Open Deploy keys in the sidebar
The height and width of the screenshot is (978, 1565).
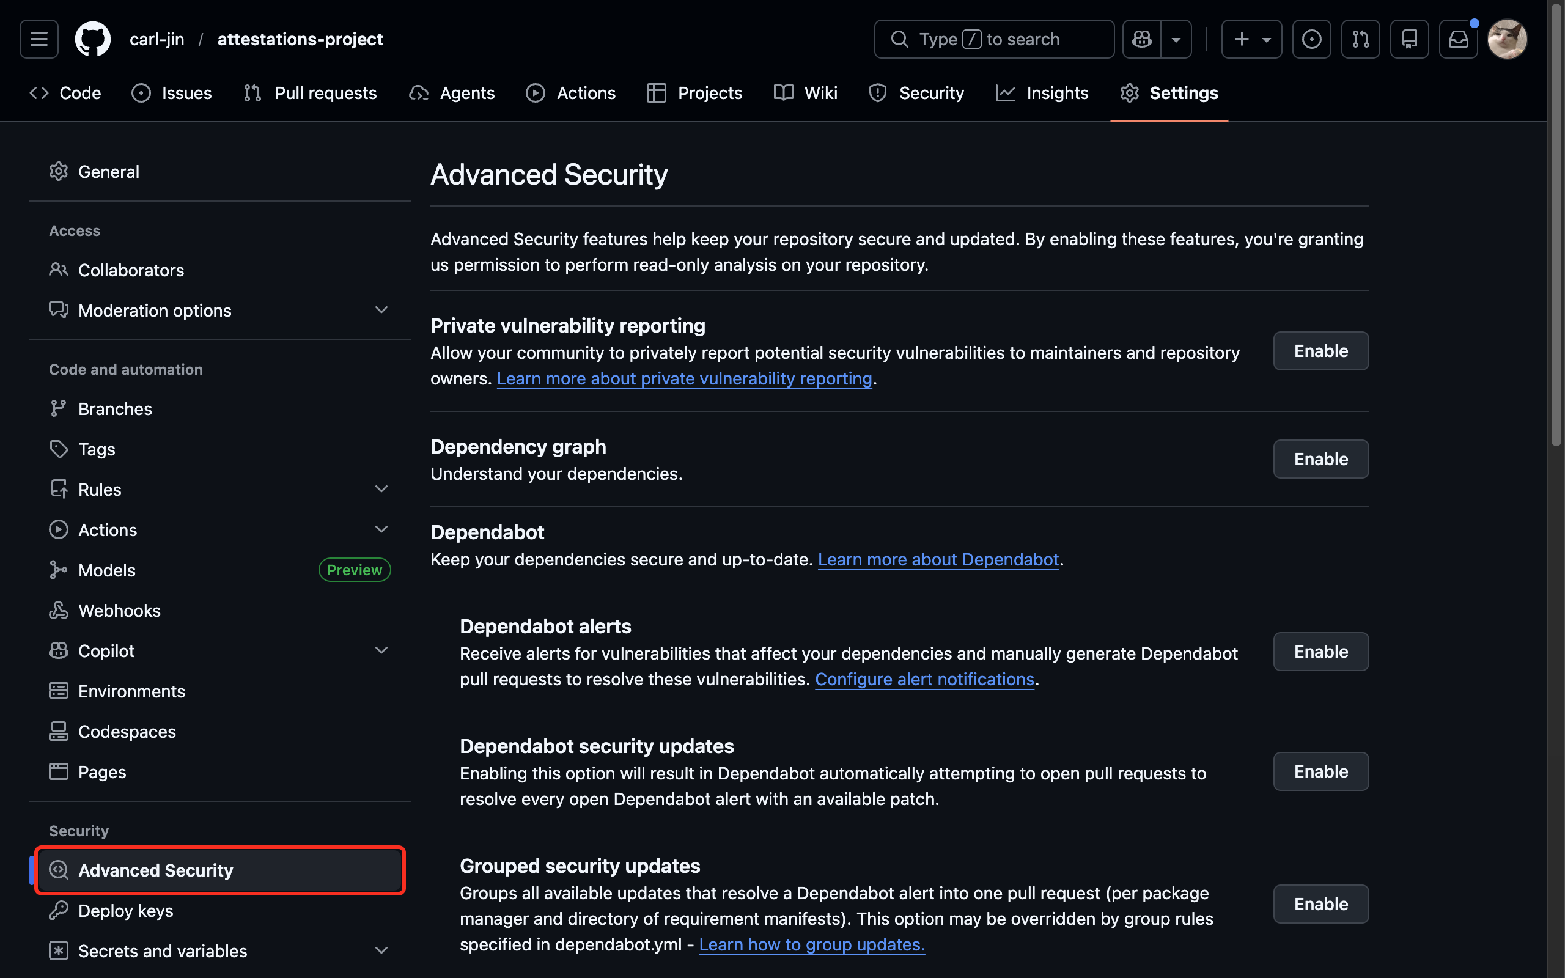[125, 911]
